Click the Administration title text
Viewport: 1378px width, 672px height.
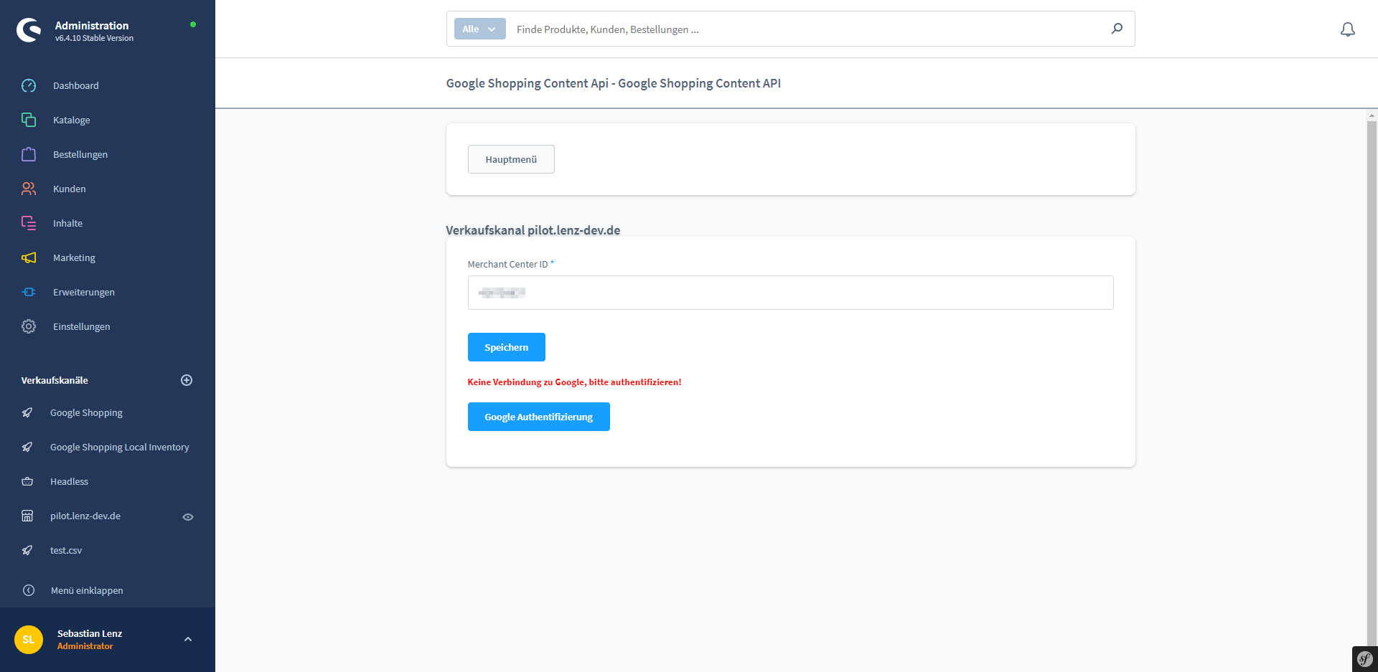point(92,25)
